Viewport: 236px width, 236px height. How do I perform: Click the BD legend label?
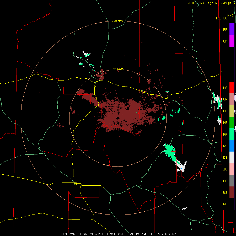pyautogui.click(x=225, y=111)
